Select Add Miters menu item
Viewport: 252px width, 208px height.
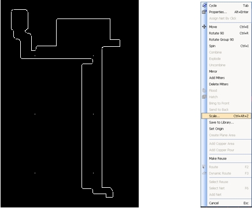point(227,77)
